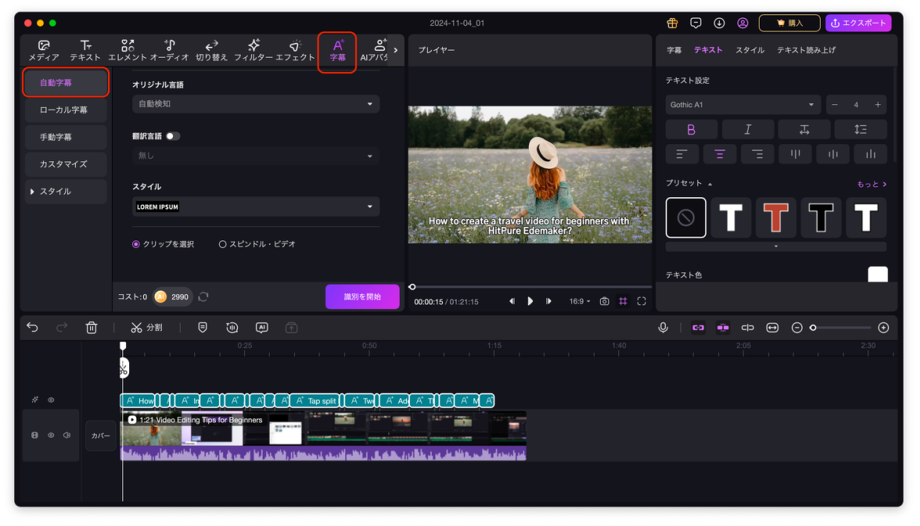Apply bold formatting to text
Screen dimensions: 920x526
(x=691, y=130)
